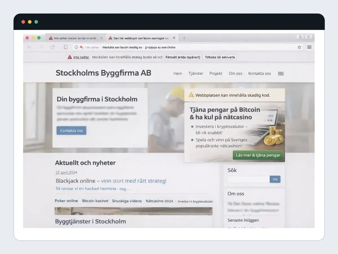The width and height of the screenshot is (338, 254).
Task: Click the 'Poker online' link
Action: (x=66, y=201)
